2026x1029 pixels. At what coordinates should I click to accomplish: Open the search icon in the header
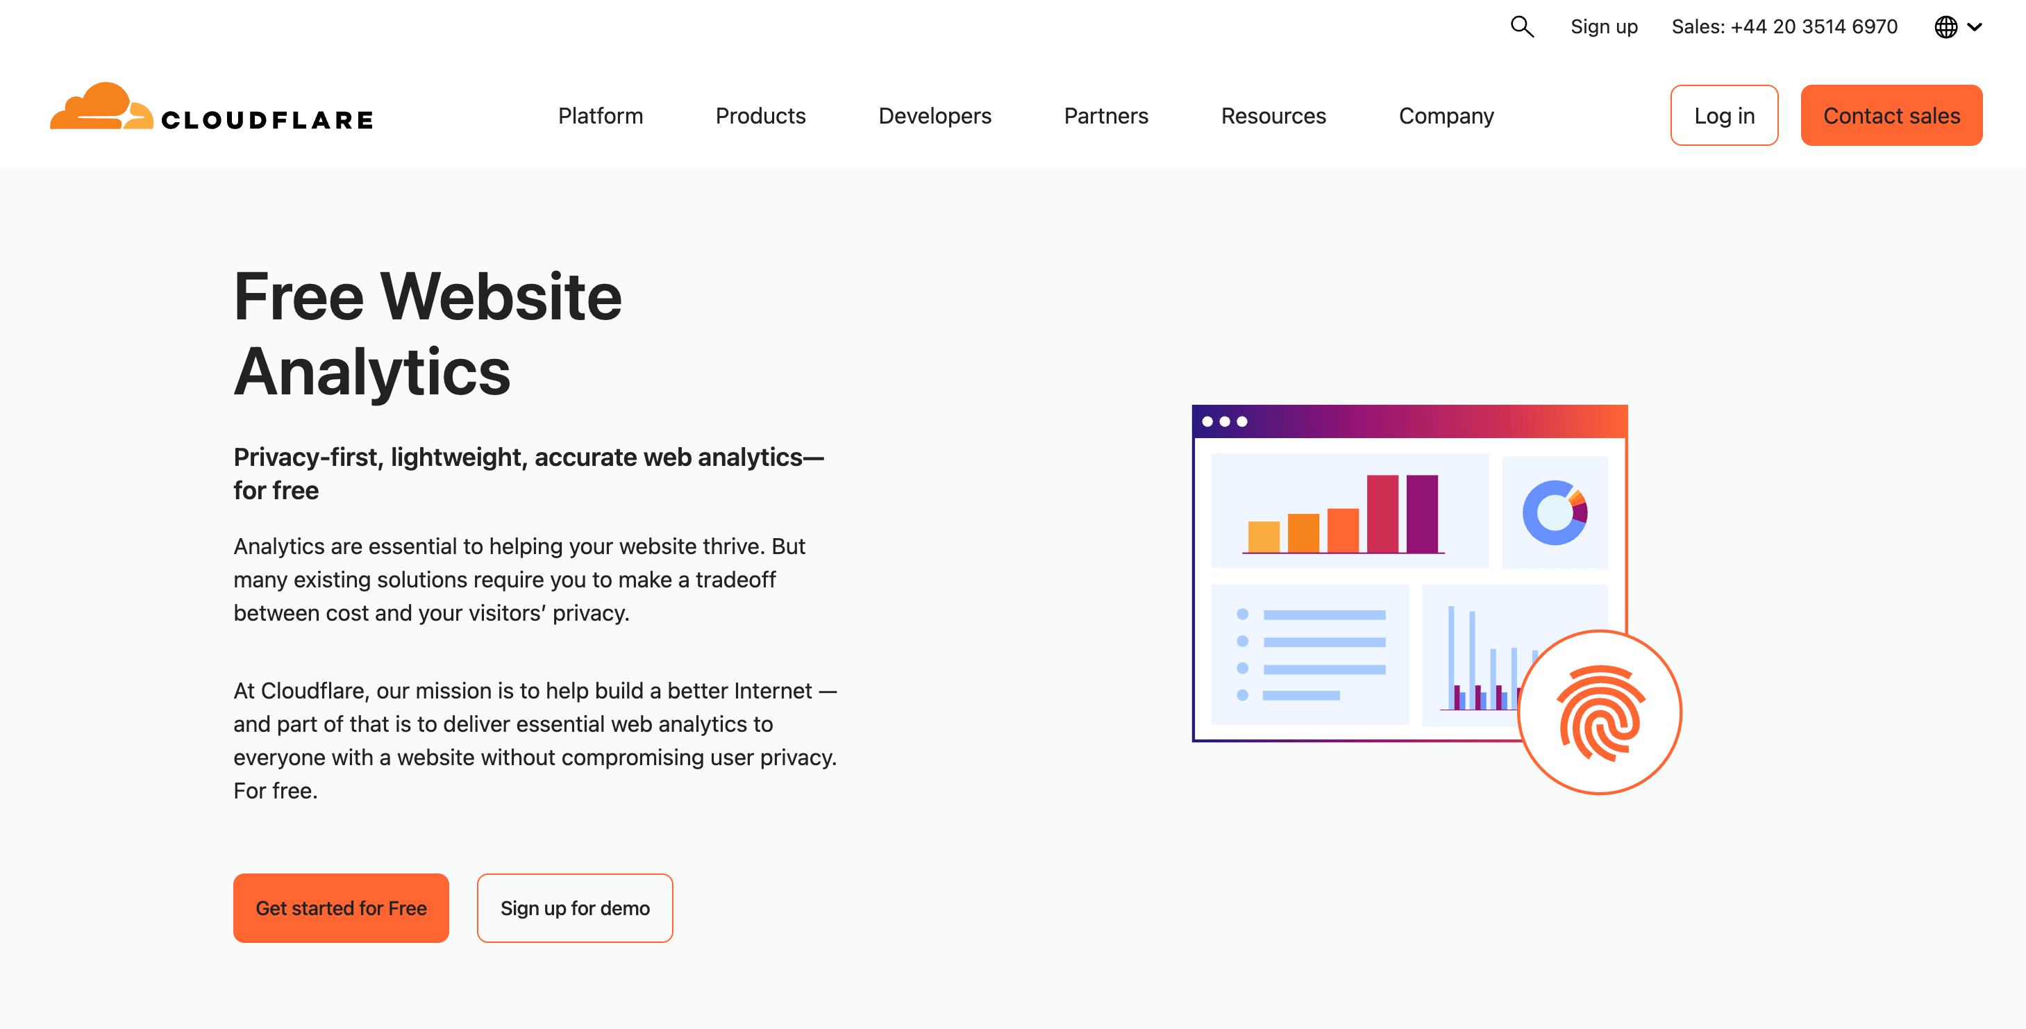(x=1522, y=26)
